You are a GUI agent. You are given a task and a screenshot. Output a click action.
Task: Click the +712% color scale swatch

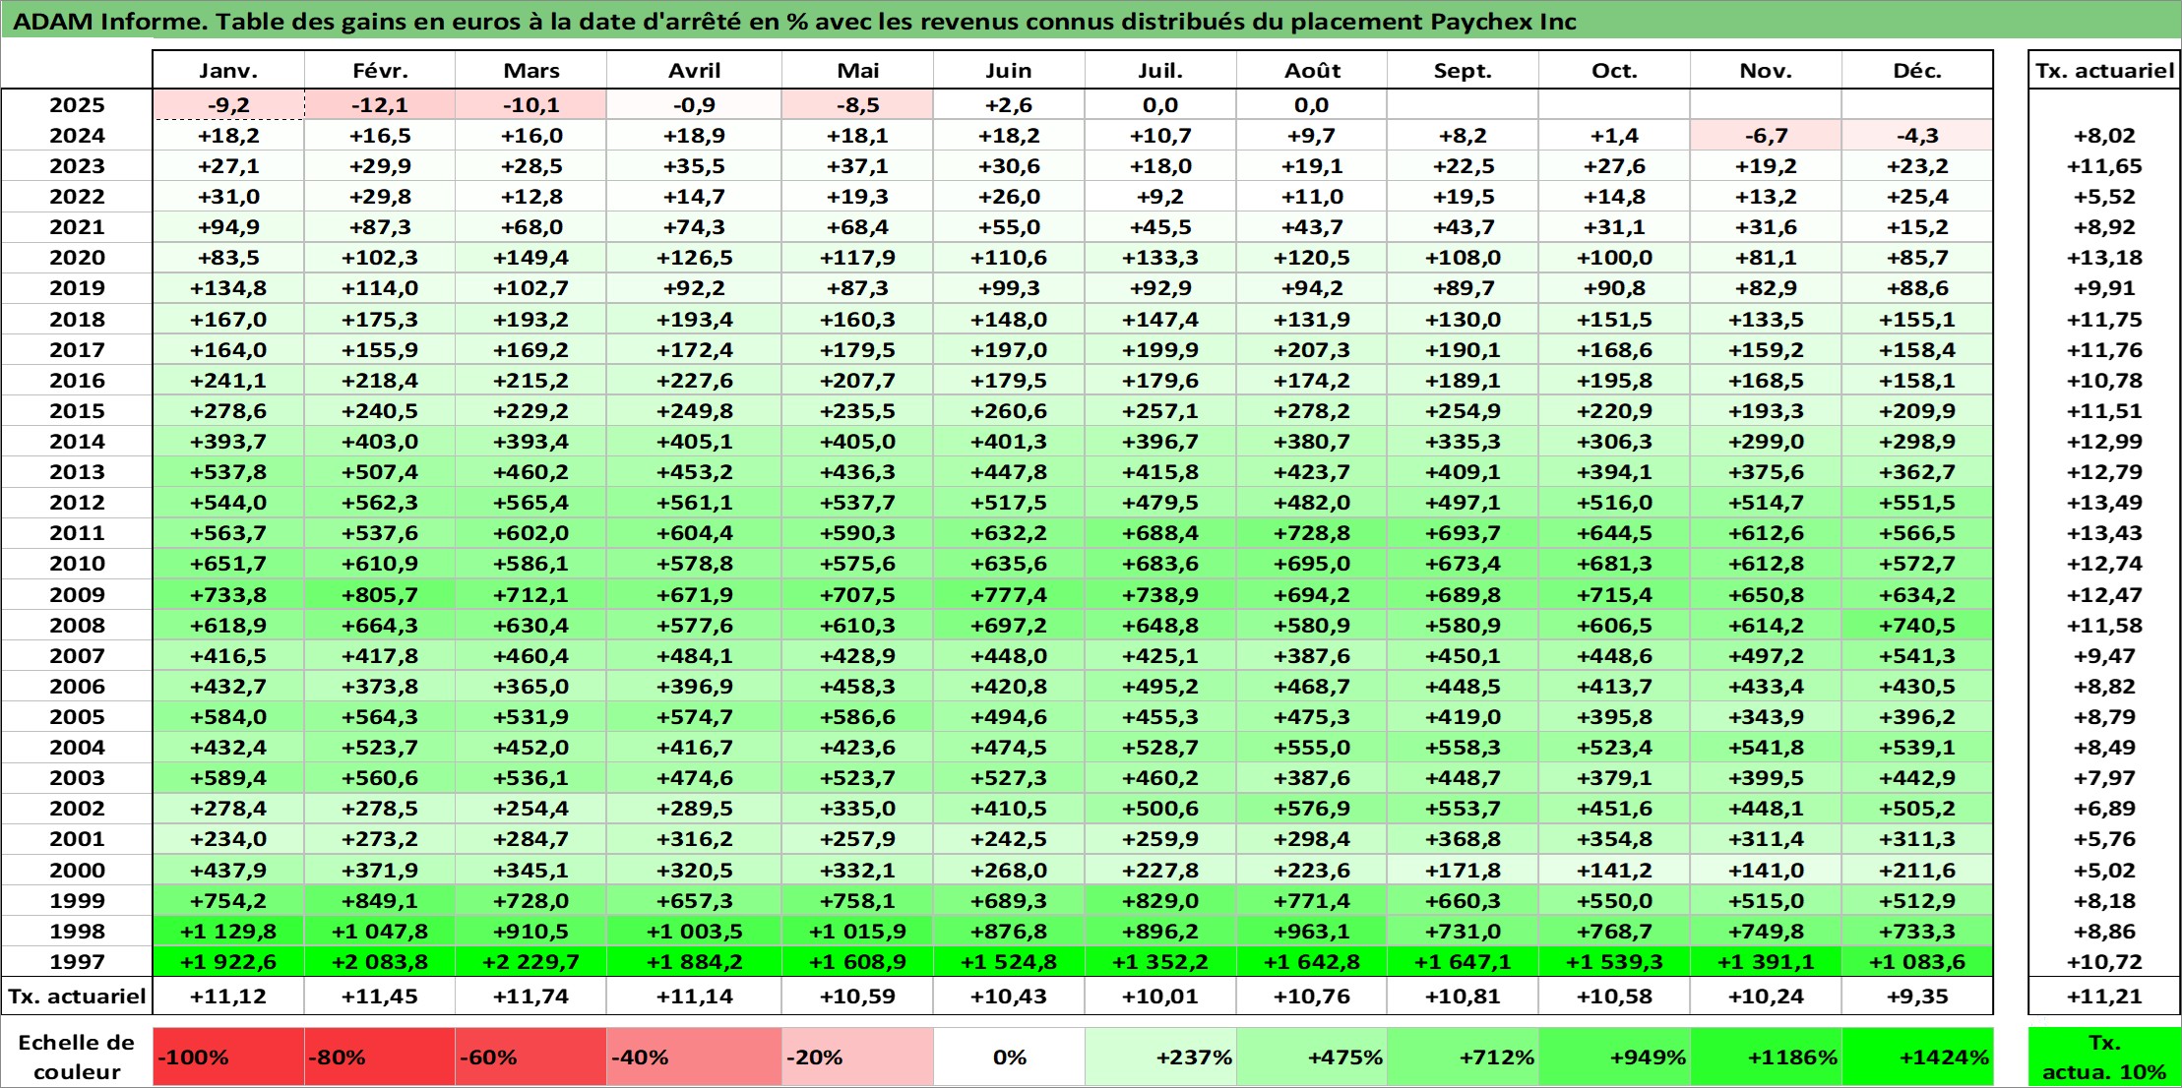tap(1463, 1057)
